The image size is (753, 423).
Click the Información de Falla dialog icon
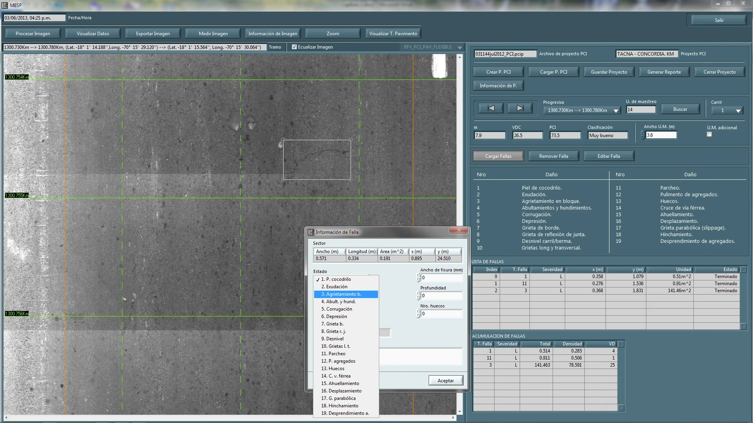[311, 232]
